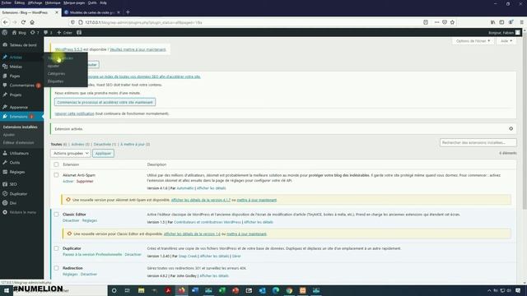Open the updates counter showing 7
Screen dimensions: 527x296
click(35, 33)
